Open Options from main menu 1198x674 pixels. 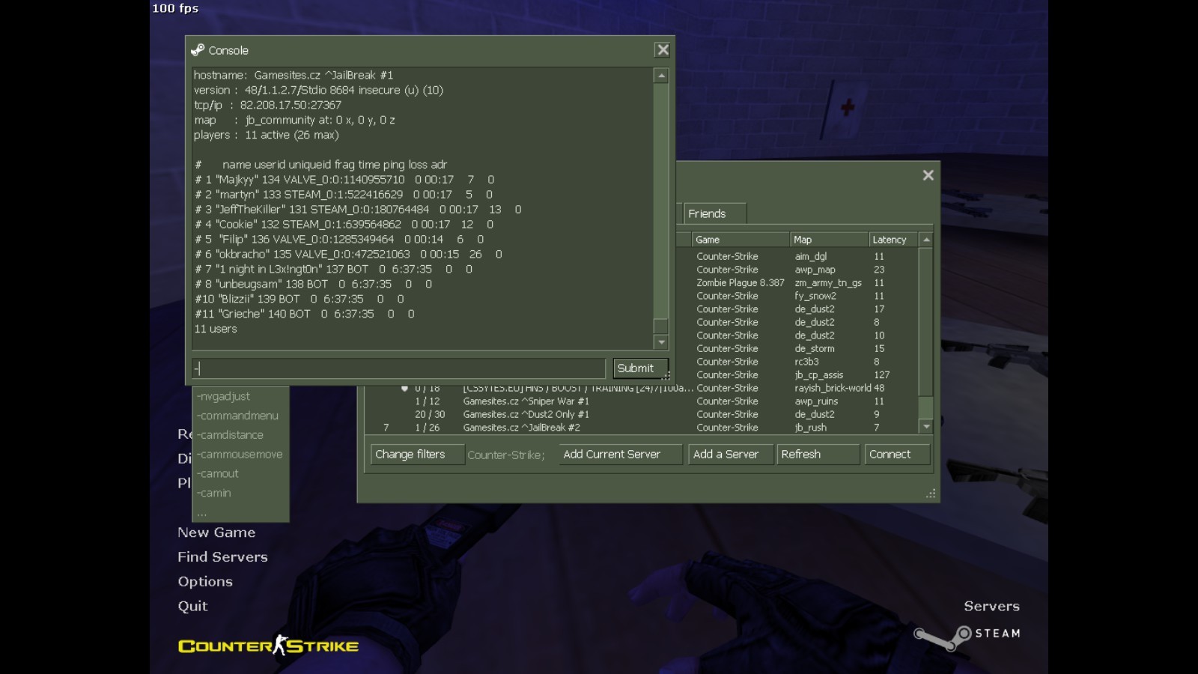[x=205, y=582]
